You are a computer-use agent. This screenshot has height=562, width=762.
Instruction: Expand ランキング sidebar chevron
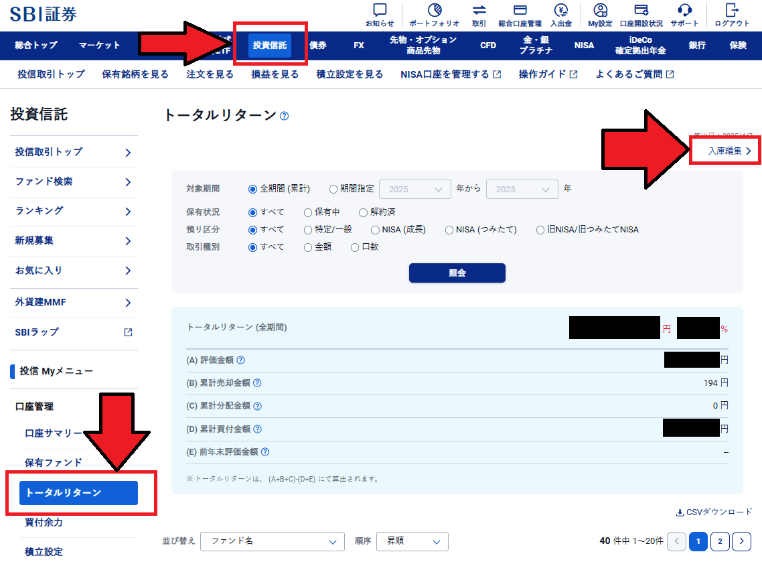pos(128,212)
